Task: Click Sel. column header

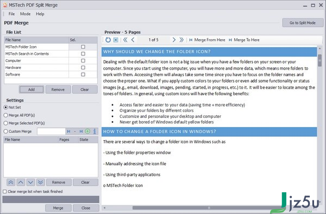Action: tap(83, 40)
